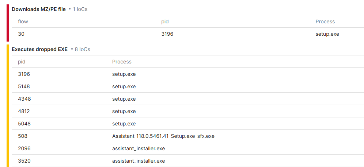The height and width of the screenshot is (167, 364).
Task: Select pid 508 cell
Action: point(23,136)
